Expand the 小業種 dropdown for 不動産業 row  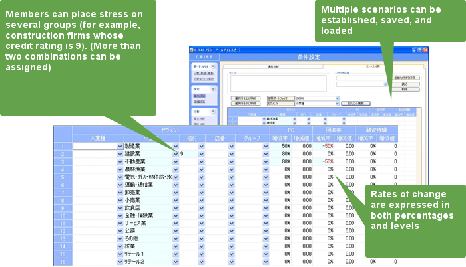click(176, 161)
